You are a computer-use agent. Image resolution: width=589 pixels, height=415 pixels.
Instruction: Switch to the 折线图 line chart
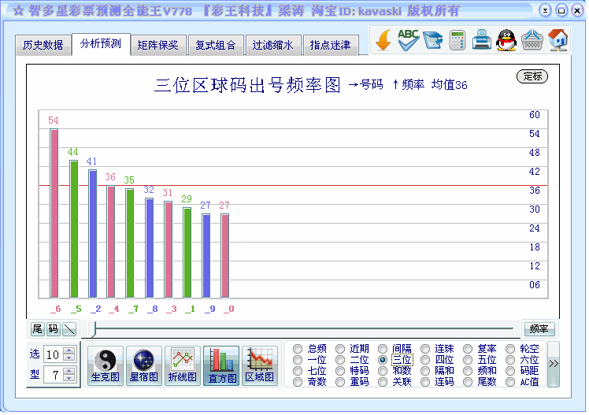(x=183, y=366)
